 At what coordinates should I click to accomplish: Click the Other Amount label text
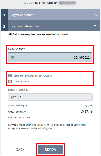pos(21,82)
